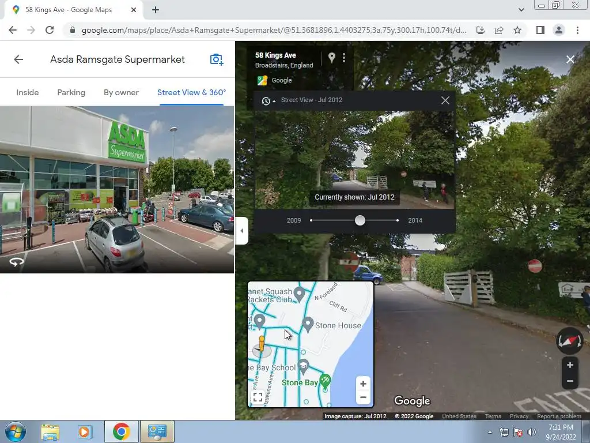590x443 pixels.
Task: Show 58 Kings Ave location pin
Action: 331,58
